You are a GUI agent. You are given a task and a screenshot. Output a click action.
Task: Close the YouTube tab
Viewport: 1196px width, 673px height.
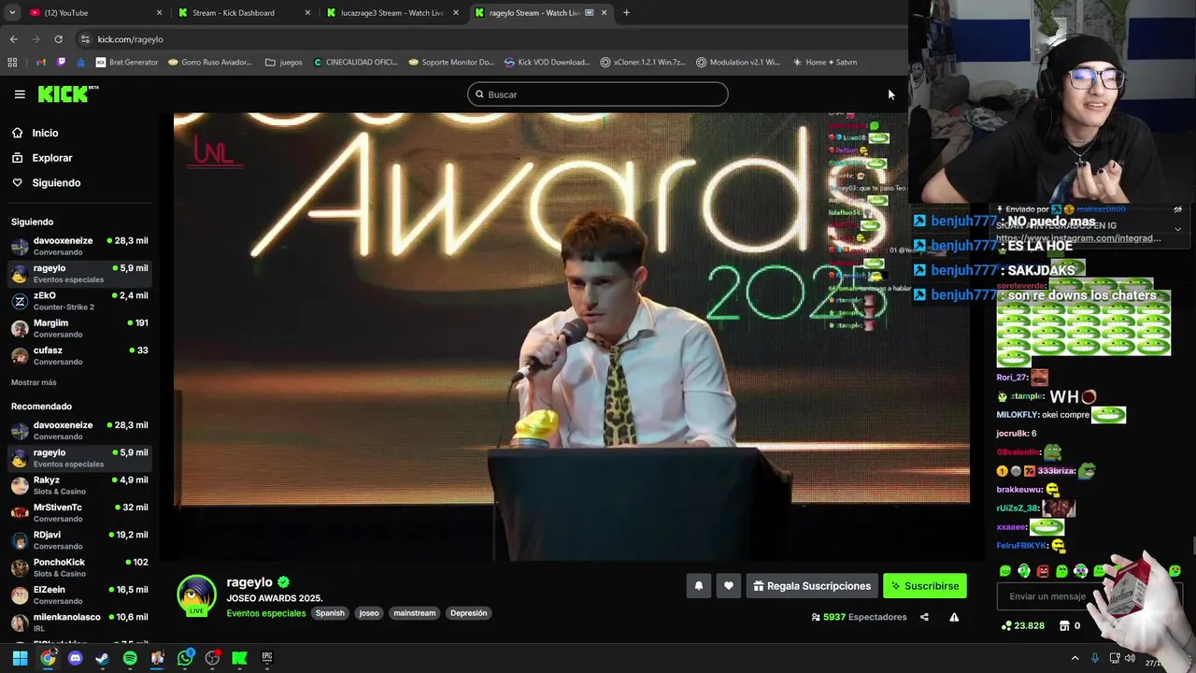pyautogui.click(x=159, y=13)
